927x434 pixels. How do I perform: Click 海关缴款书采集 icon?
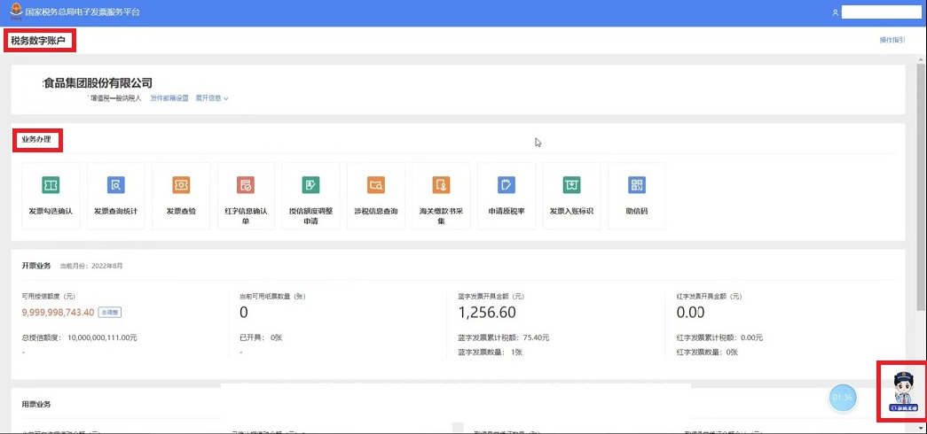click(441, 185)
